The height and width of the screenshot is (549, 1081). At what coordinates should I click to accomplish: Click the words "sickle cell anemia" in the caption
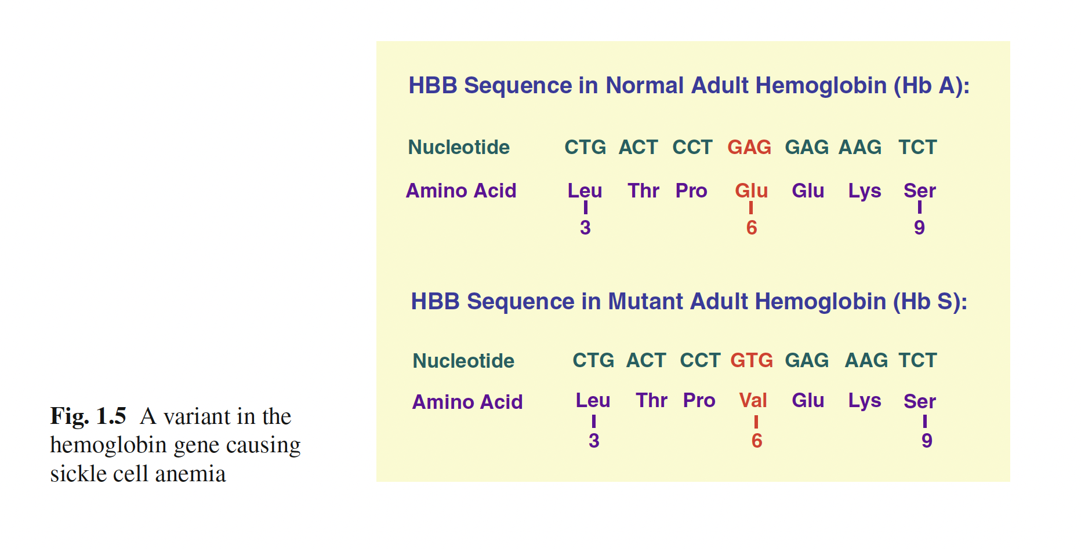tap(138, 474)
